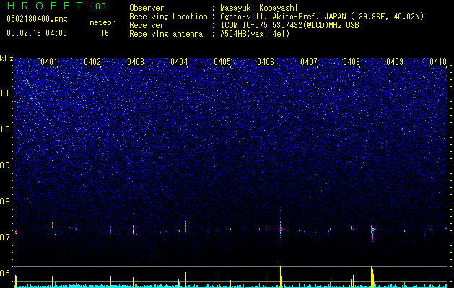Click the 0403 time marker
454x288 pixels.
pos(136,62)
